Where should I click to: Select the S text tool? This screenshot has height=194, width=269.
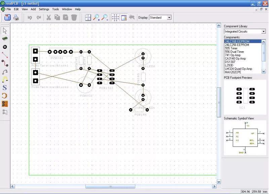(x=5, y=88)
